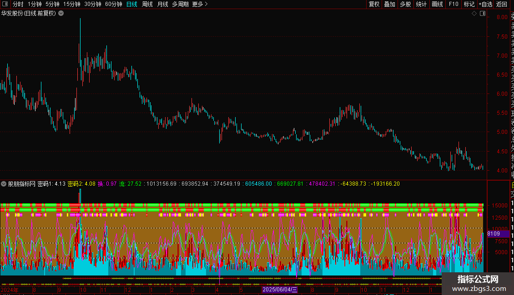514x295 pixels.
Task: Open 多股 multi-stock view
Action: pos(405,4)
